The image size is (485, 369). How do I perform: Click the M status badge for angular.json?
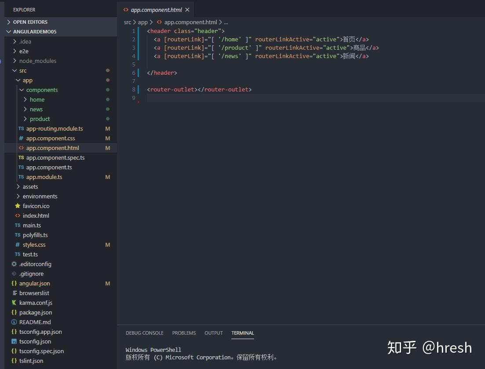pyautogui.click(x=108, y=283)
